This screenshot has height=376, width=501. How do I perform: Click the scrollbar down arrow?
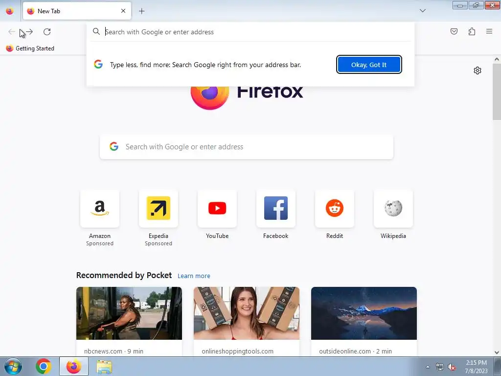click(497, 352)
